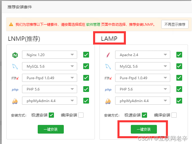192x144 pixels.
Task: Open the Nginx 1.20 version dropdown
Action: (x=50, y=55)
